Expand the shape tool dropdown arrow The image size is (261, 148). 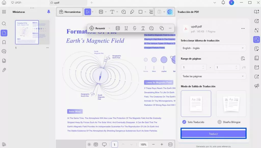pos(145,12)
